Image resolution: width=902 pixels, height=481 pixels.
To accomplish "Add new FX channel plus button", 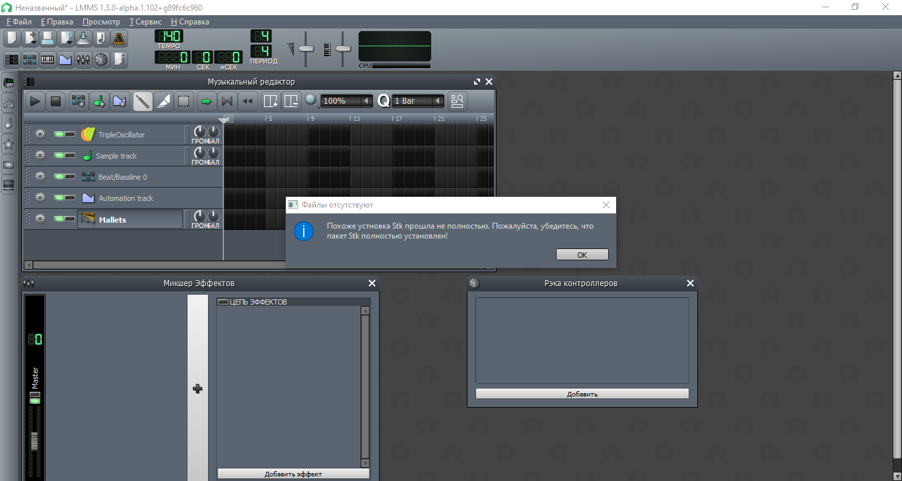I will [x=197, y=388].
